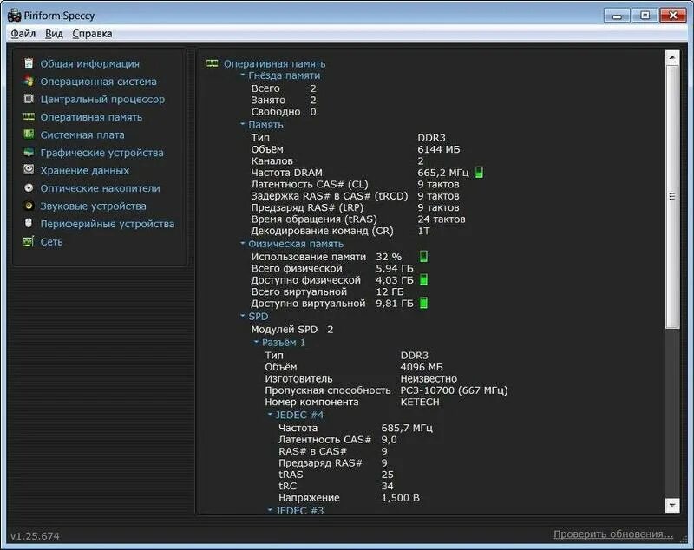Click the RAM icon beside Оперативная память header

pos(213,63)
